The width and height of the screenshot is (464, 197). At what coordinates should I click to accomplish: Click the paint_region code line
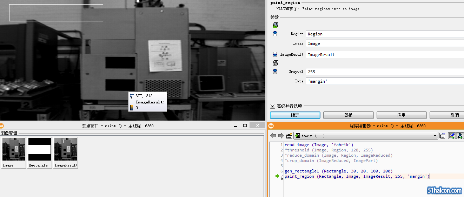click(x=357, y=176)
